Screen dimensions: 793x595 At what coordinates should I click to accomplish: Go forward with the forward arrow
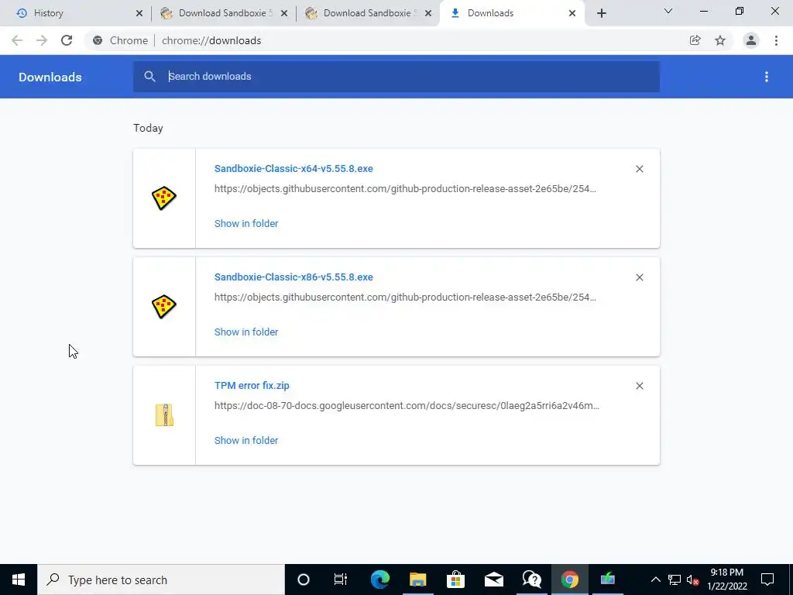pos(42,40)
